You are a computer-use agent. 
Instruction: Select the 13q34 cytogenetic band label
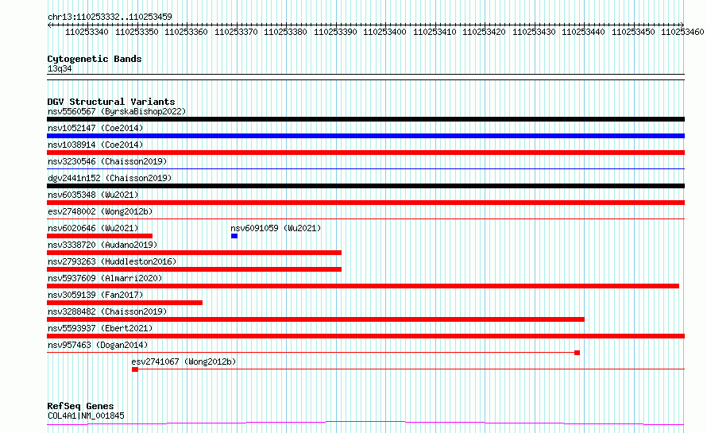click(x=60, y=68)
